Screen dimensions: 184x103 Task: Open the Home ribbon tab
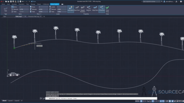(x=3, y=4)
